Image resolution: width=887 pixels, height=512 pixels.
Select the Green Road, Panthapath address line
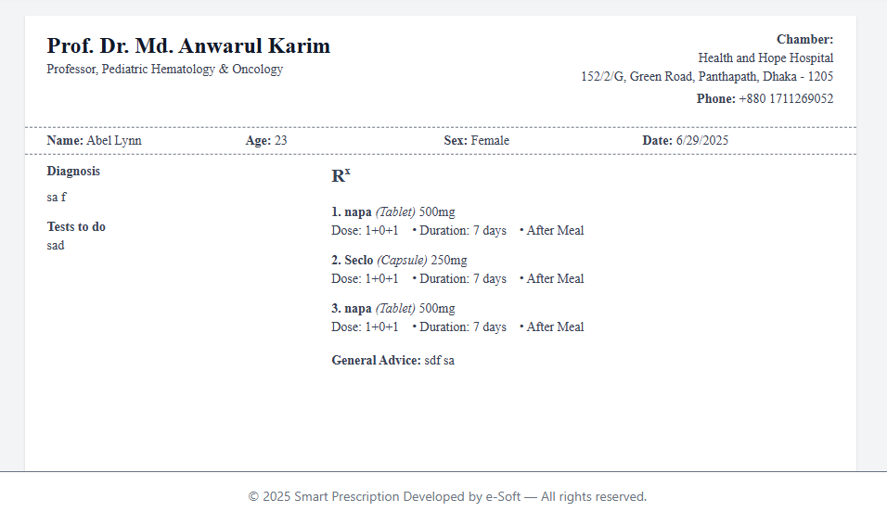(x=707, y=77)
